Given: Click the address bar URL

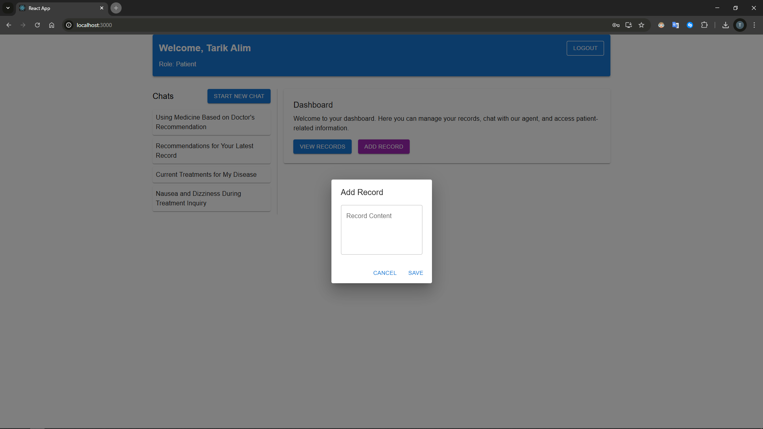Looking at the screenshot, I should pyautogui.click(x=94, y=25).
